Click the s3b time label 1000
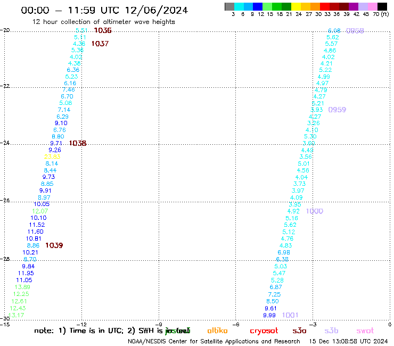The height and width of the screenshot is (346, 394). [315, 211]
